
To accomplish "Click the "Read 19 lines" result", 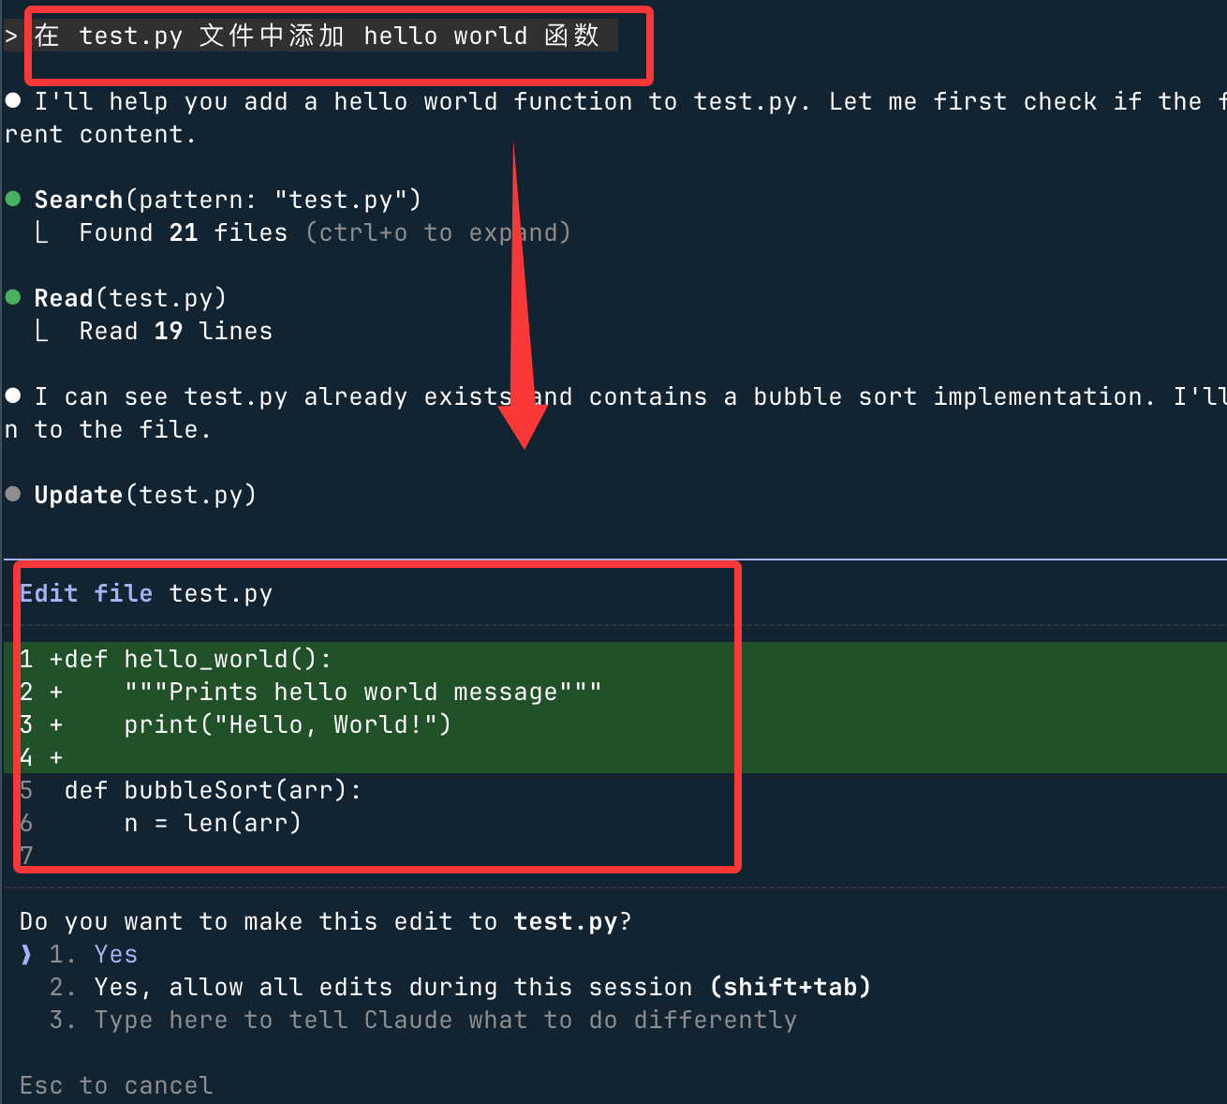I will pos(175,331).
